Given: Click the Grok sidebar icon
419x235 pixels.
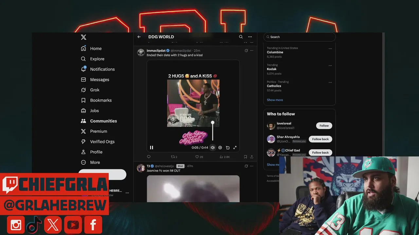Looking at the screenshot, I should [83, 90].
